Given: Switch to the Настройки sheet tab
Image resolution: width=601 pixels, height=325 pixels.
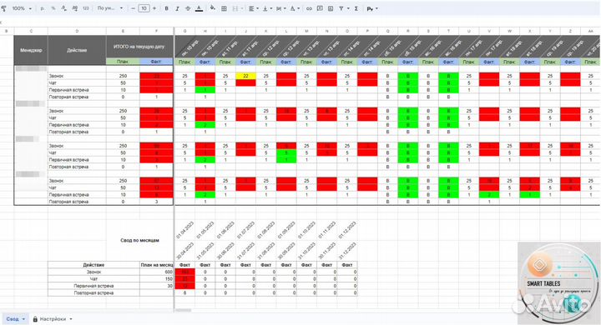Looking at the screenshot, I should 53,319.
